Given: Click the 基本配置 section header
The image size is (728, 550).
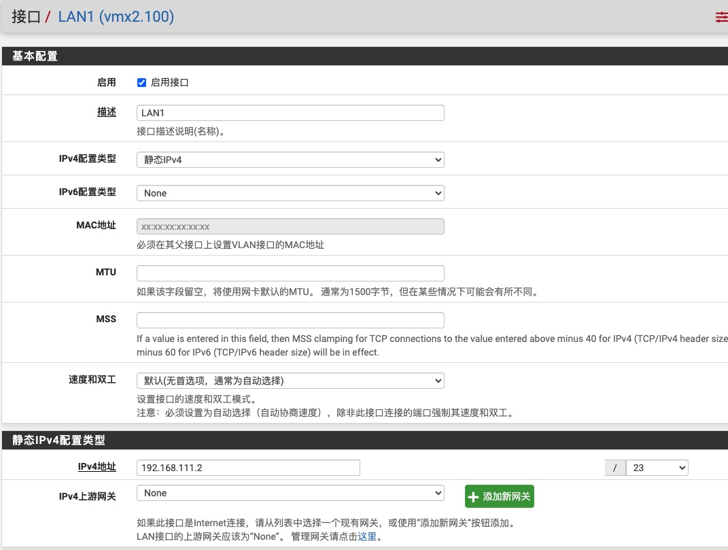Looking at the screenshot, I should [35, 56].
